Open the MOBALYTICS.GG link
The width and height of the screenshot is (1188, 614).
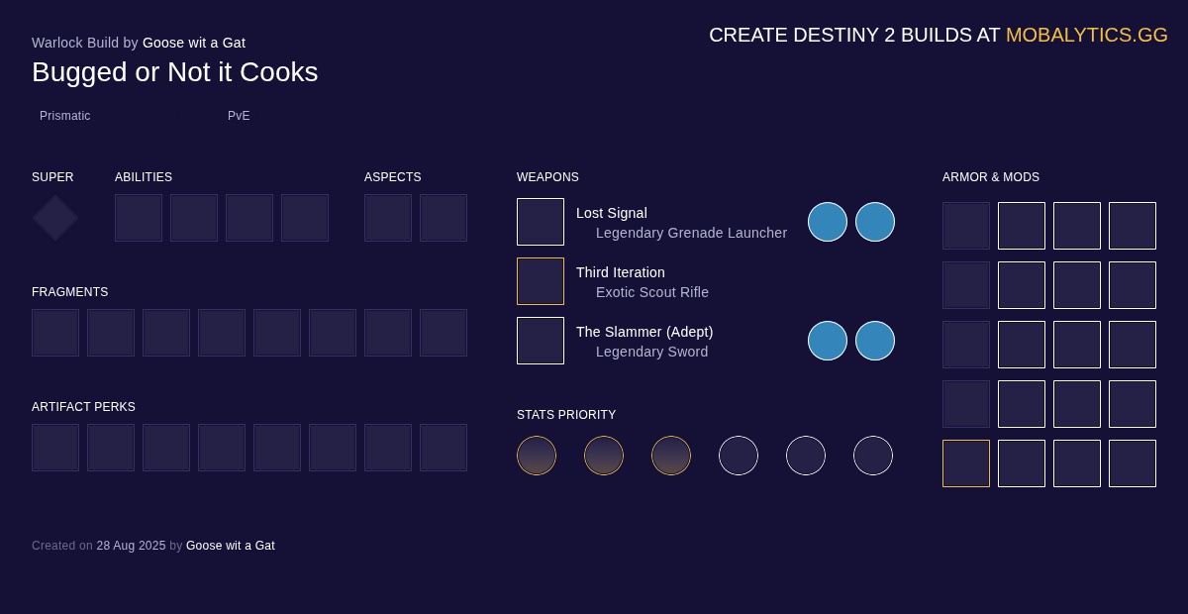coord(1087,35)
